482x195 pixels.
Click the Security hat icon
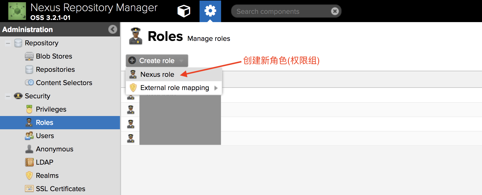pyautogui.click(x=18, y=96)
